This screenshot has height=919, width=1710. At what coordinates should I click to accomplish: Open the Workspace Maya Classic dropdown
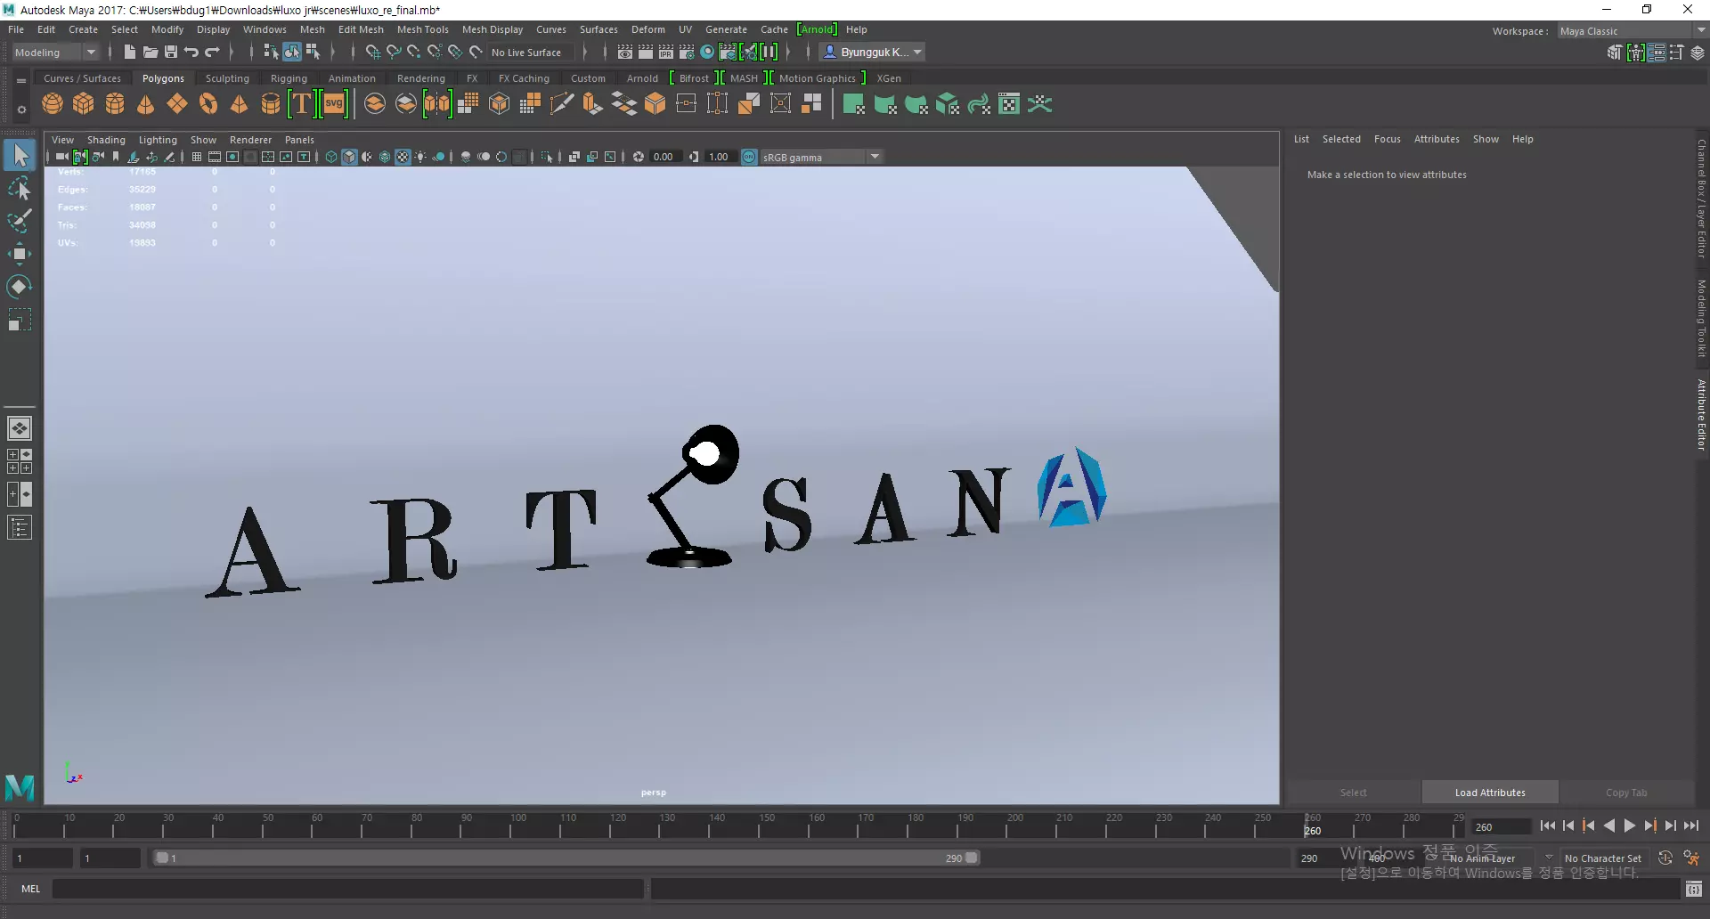click(x=1632, y=30)
